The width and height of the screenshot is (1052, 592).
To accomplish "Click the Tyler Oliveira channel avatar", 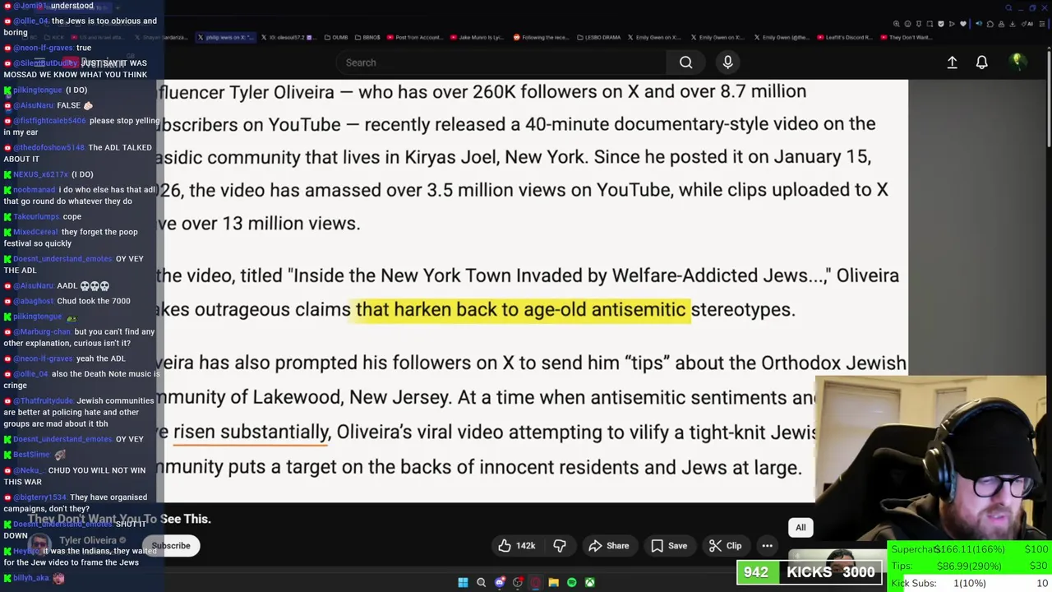I will coord(40,544).
